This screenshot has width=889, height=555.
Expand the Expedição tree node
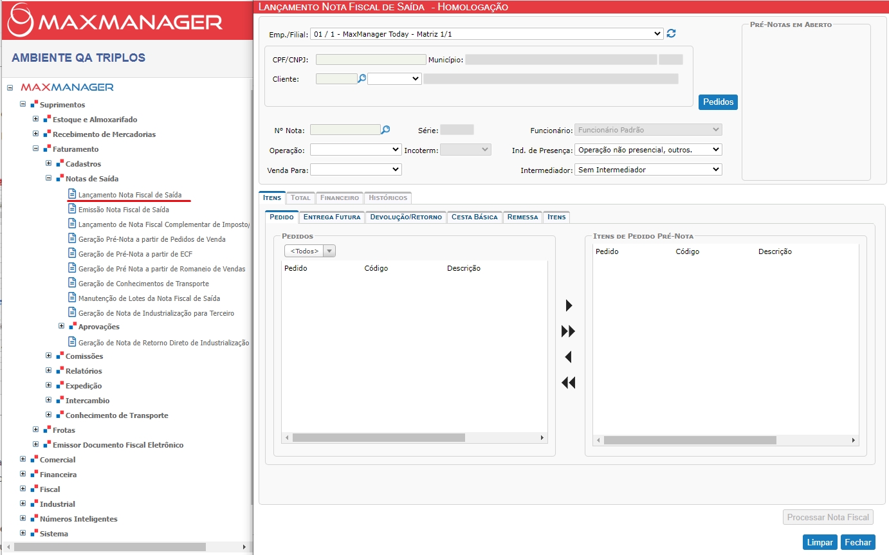49,385
